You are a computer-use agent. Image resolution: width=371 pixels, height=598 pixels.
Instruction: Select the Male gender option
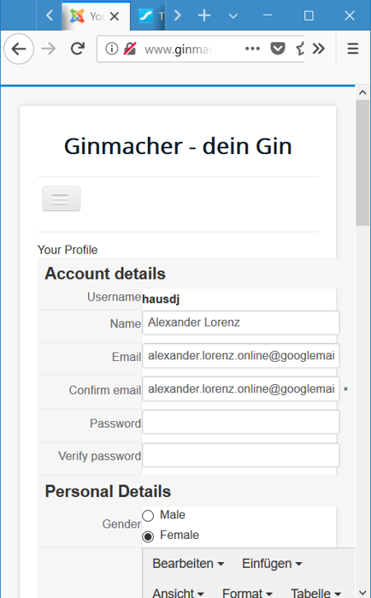tap(148, 516)
